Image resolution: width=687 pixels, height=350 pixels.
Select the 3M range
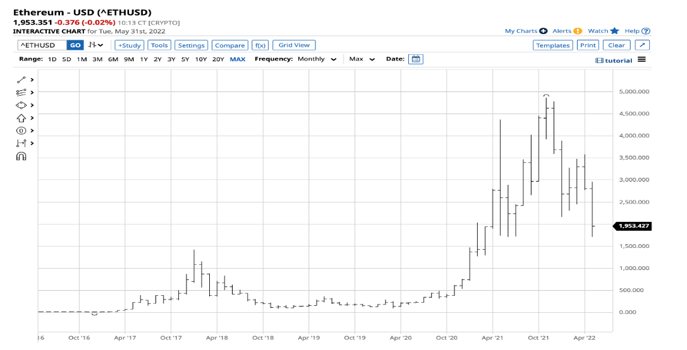[97, 59]
